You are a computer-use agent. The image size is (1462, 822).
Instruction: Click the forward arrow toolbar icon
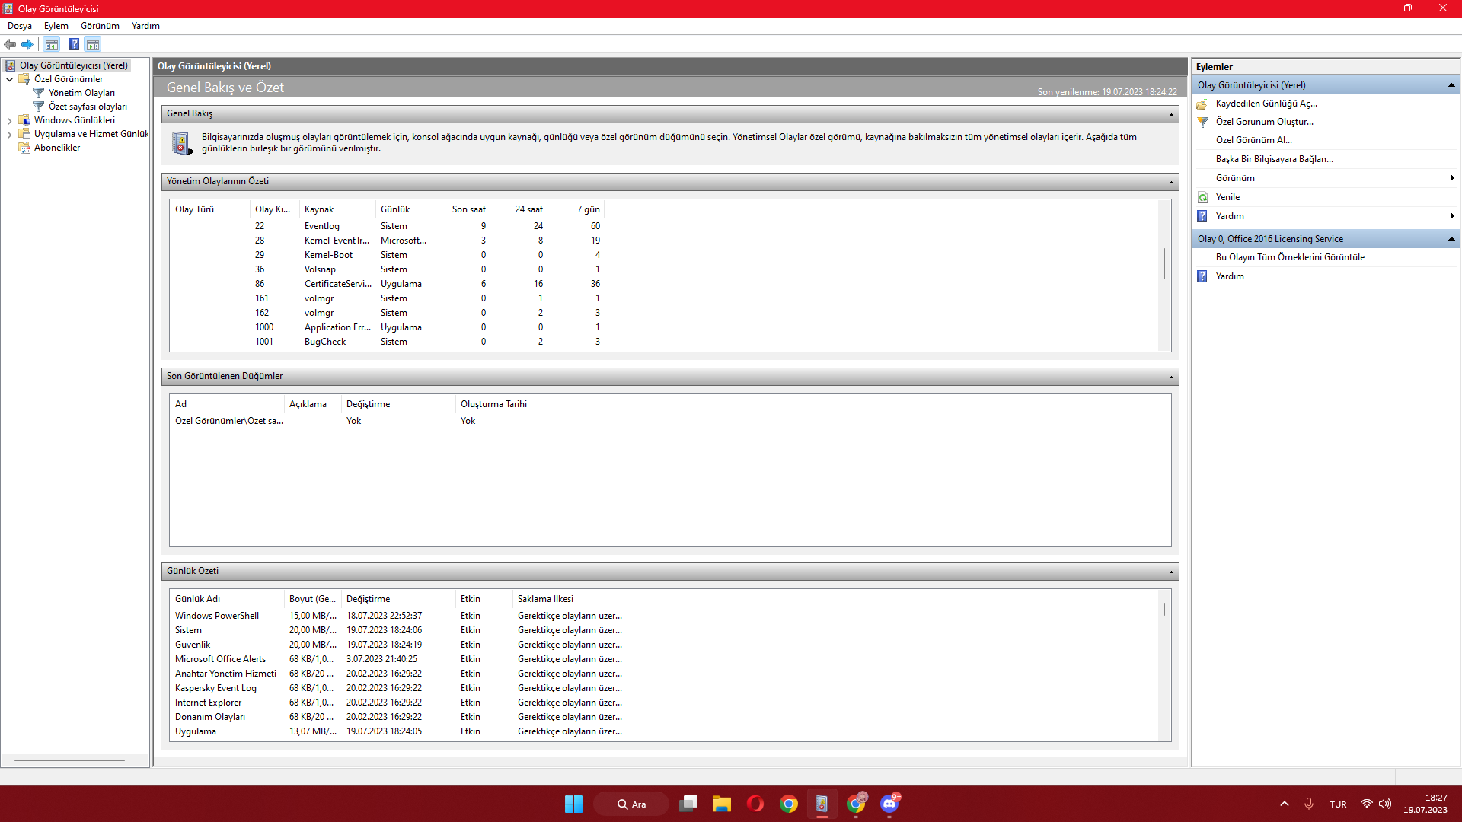[27, 44]
